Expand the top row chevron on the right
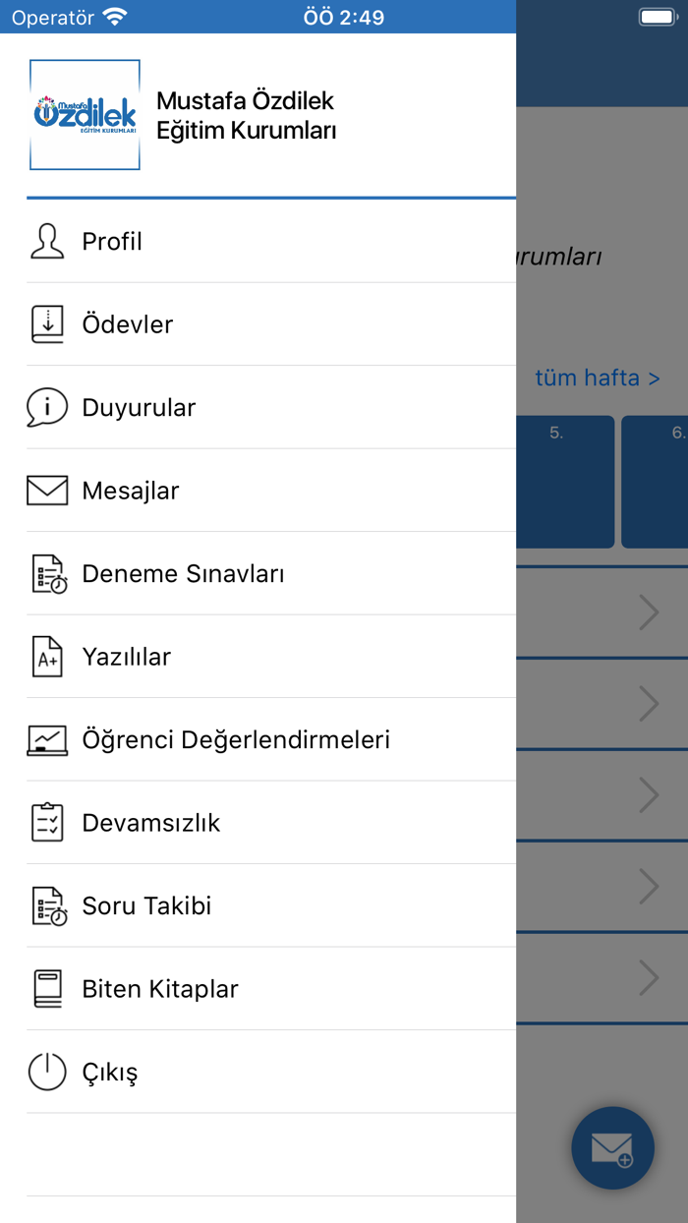 pos(647,611)
